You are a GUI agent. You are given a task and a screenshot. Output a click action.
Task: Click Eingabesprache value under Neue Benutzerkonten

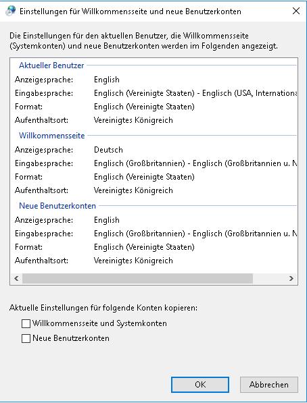(x=195, y=234)
